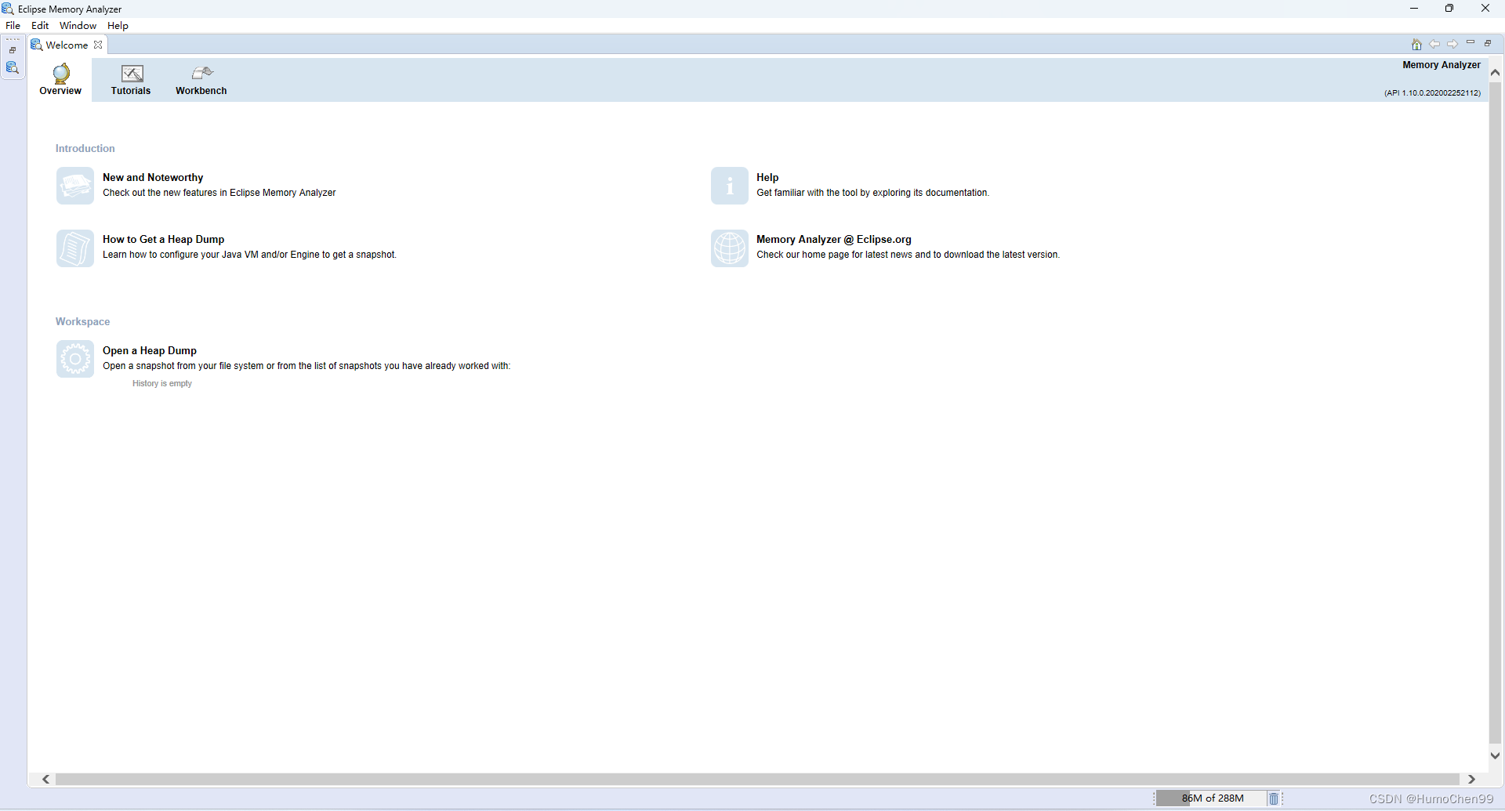Click the vertical scrollbar thumb
This screenshot has height=811, width=1505.
(x=1496, y=411)
